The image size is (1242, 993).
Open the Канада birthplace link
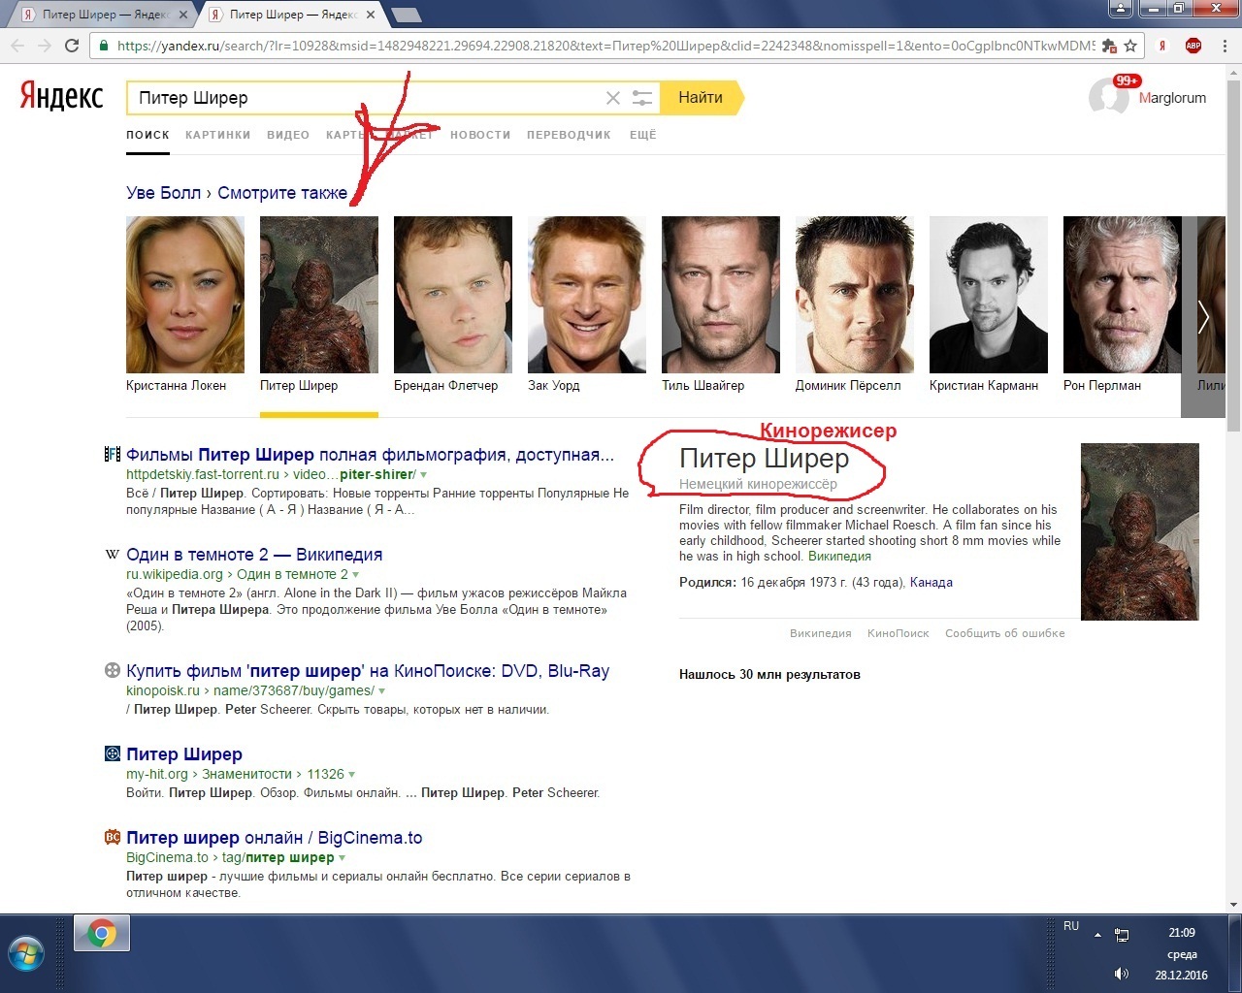(931, 583)
